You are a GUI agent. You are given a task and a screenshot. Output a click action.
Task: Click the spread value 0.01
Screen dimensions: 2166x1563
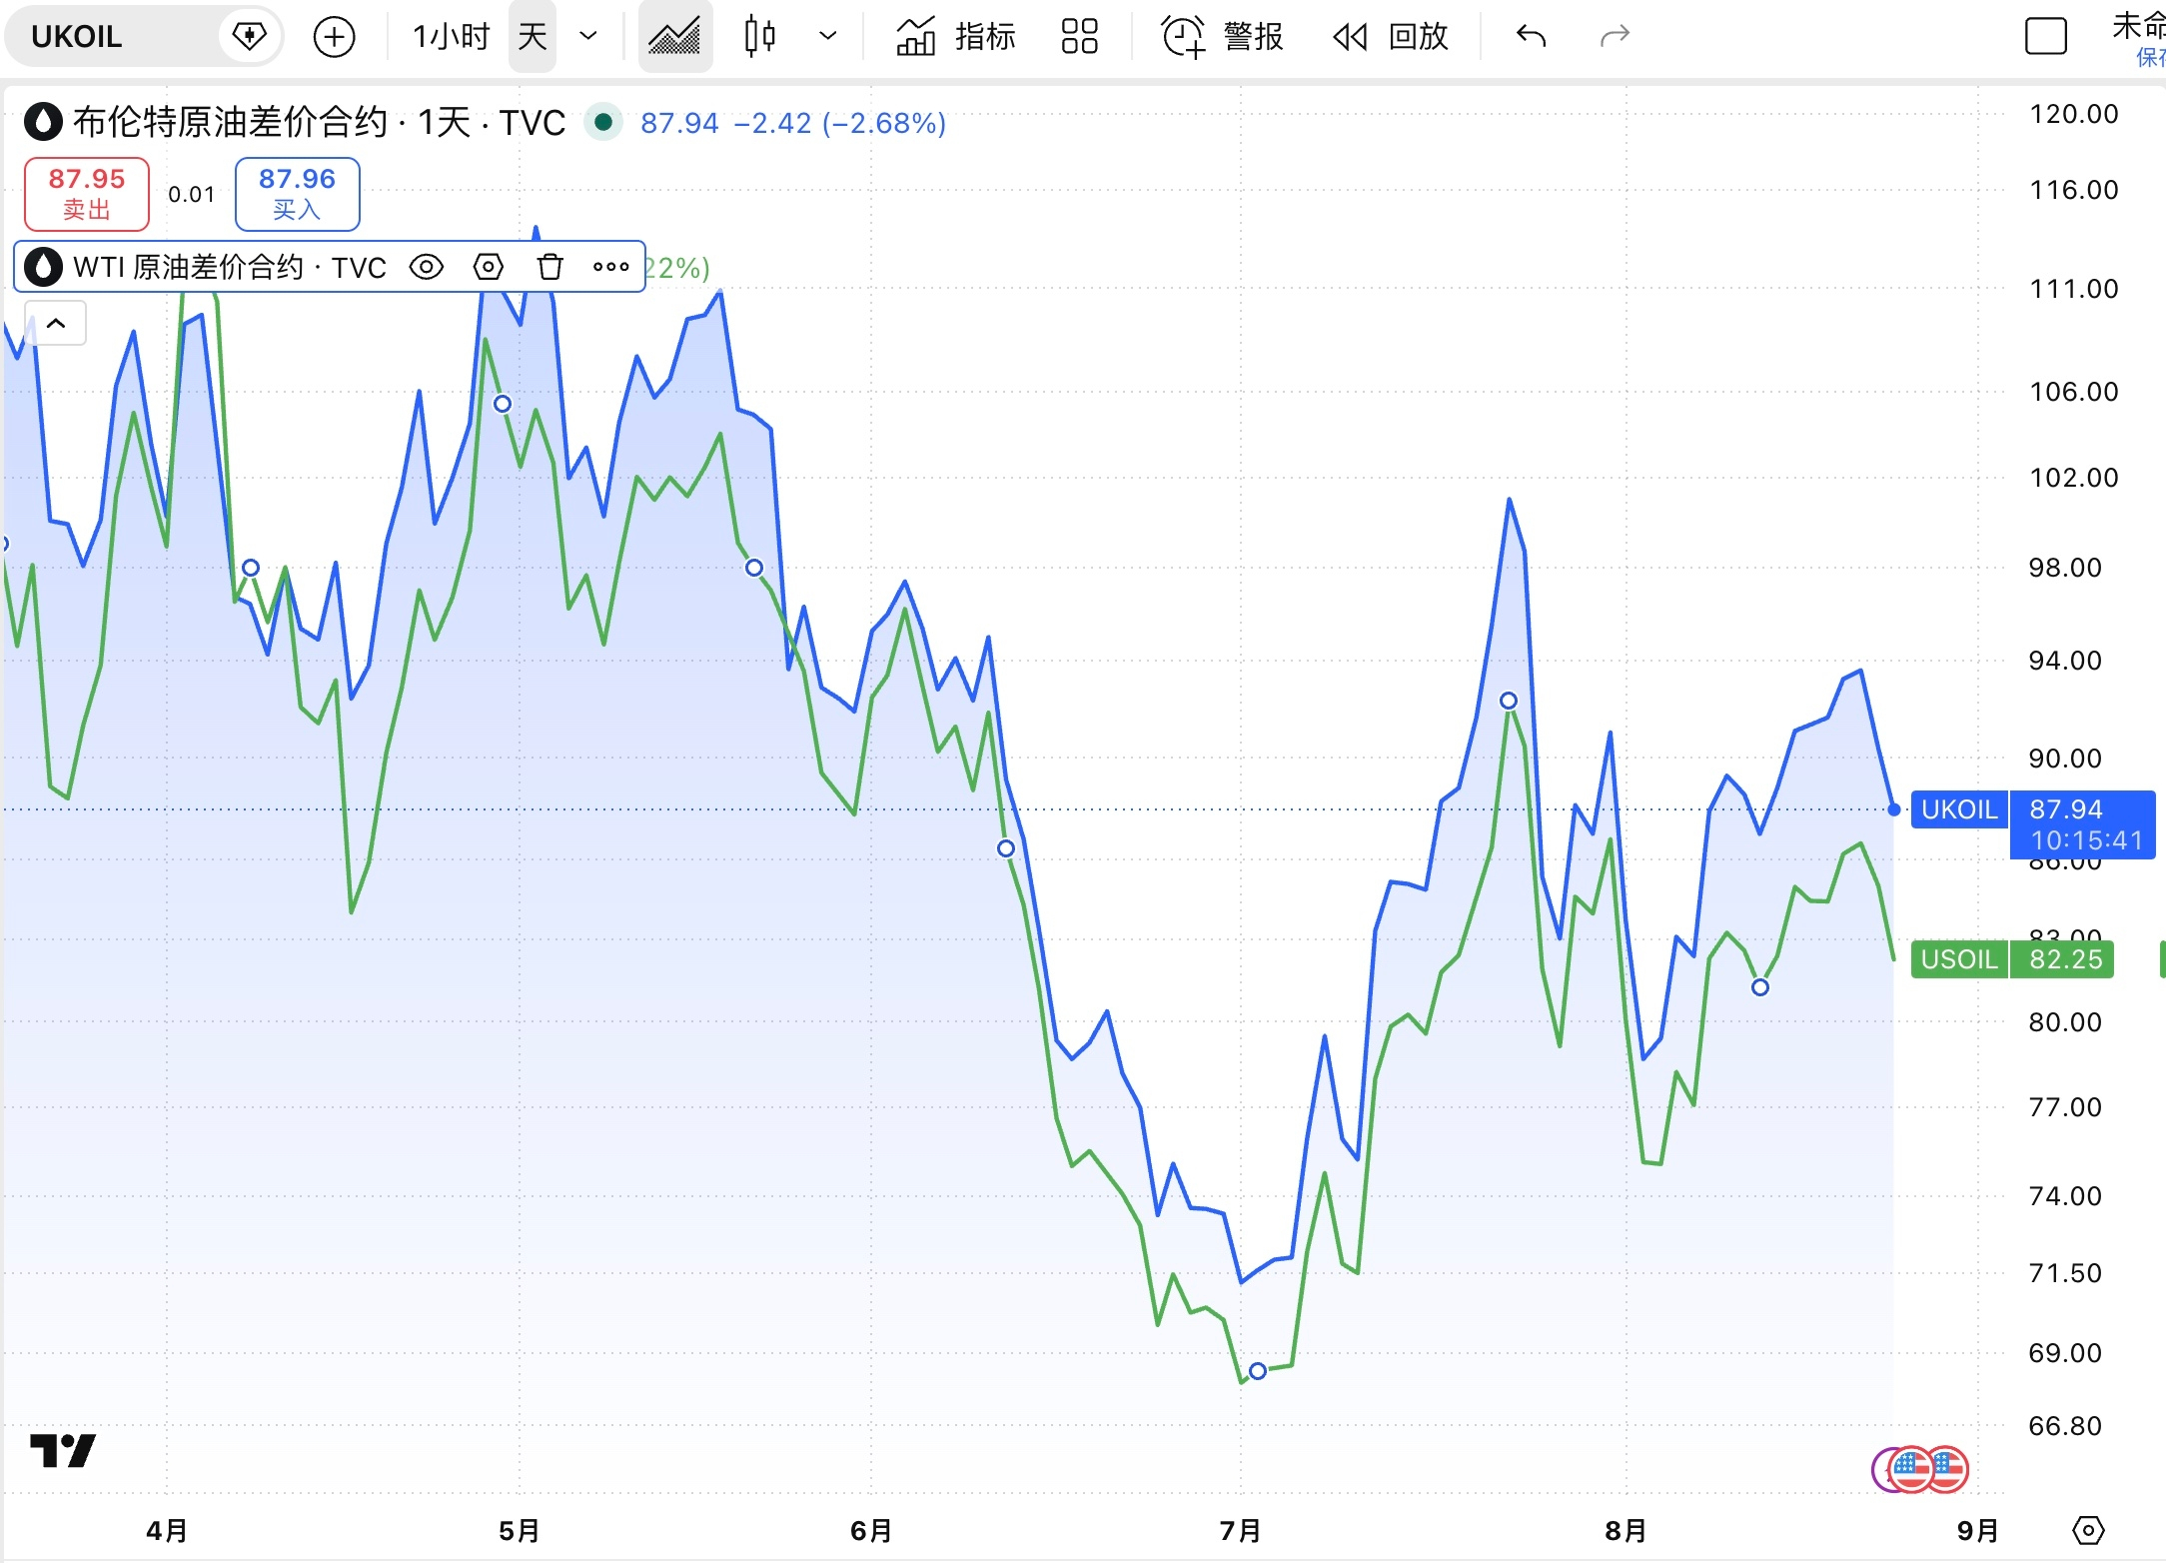tap(192, 194)
